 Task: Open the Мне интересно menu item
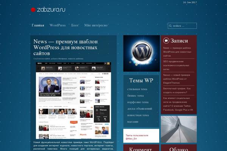96,25
